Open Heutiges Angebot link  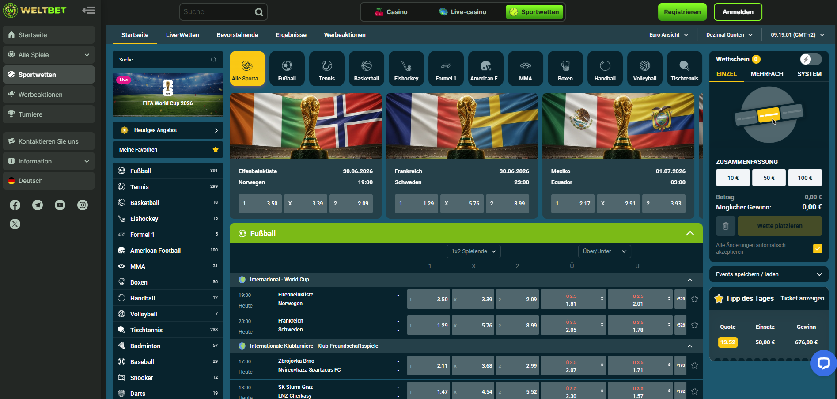click(168, 130)
